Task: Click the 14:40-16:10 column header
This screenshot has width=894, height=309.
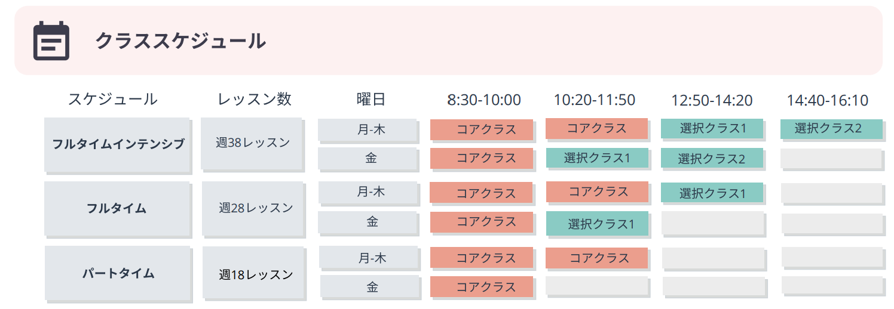Action: tap(828, 100)
